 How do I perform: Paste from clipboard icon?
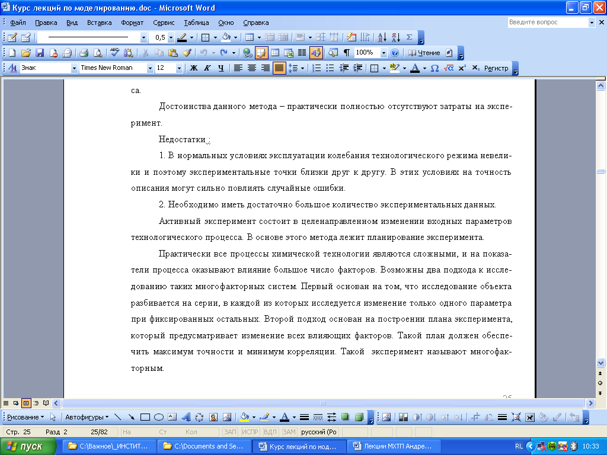(x=173, y=53)
